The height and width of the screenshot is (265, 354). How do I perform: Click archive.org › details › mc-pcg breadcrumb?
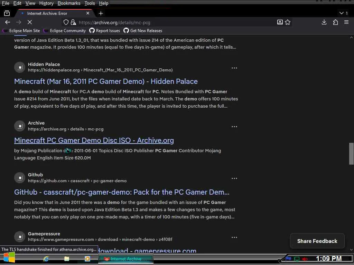click(66, 129)
